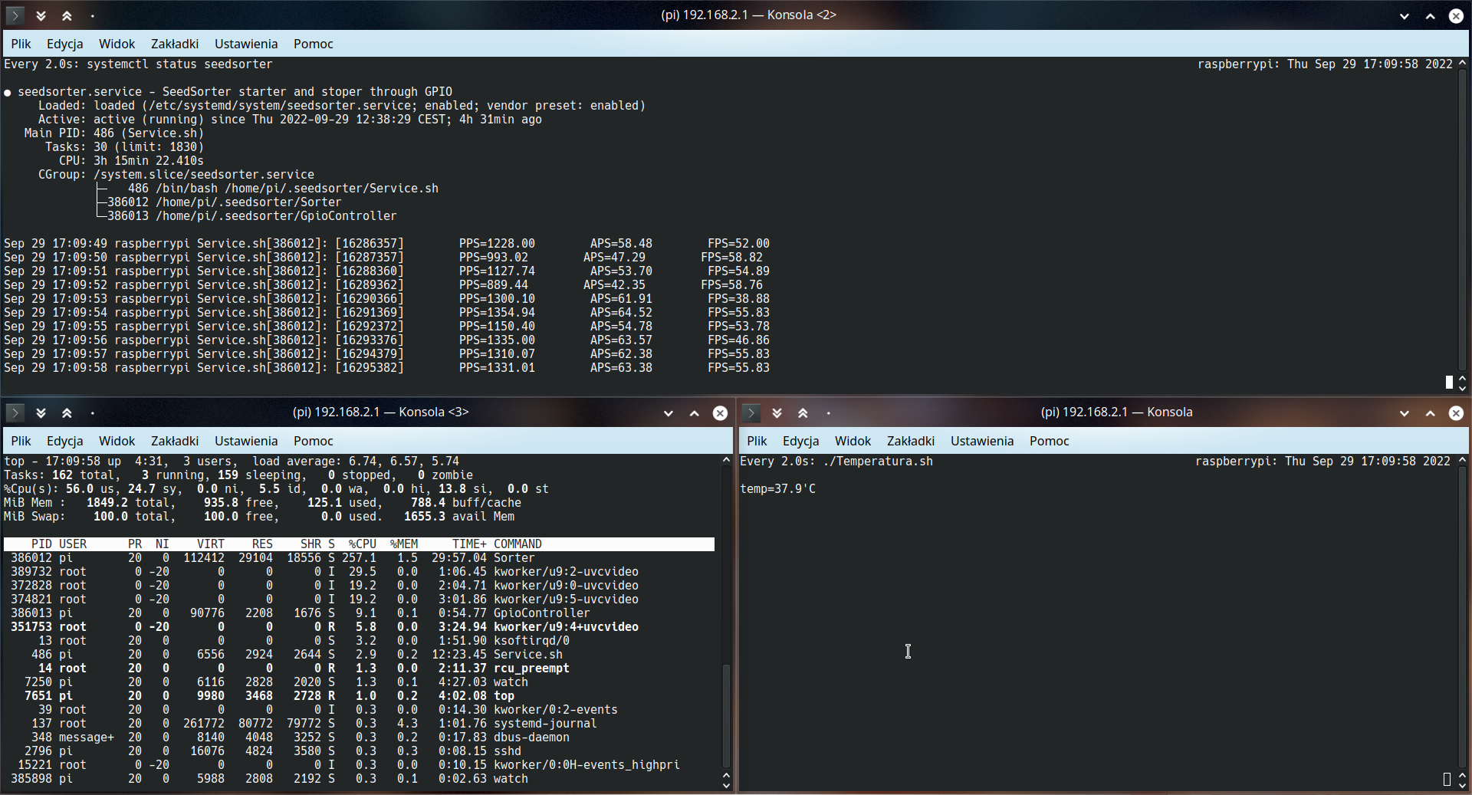Click scroll-up arrow of bottom-right Konsola scrollbar
The height and width of the screenshot is (795, 1472).
(1462, 460)
